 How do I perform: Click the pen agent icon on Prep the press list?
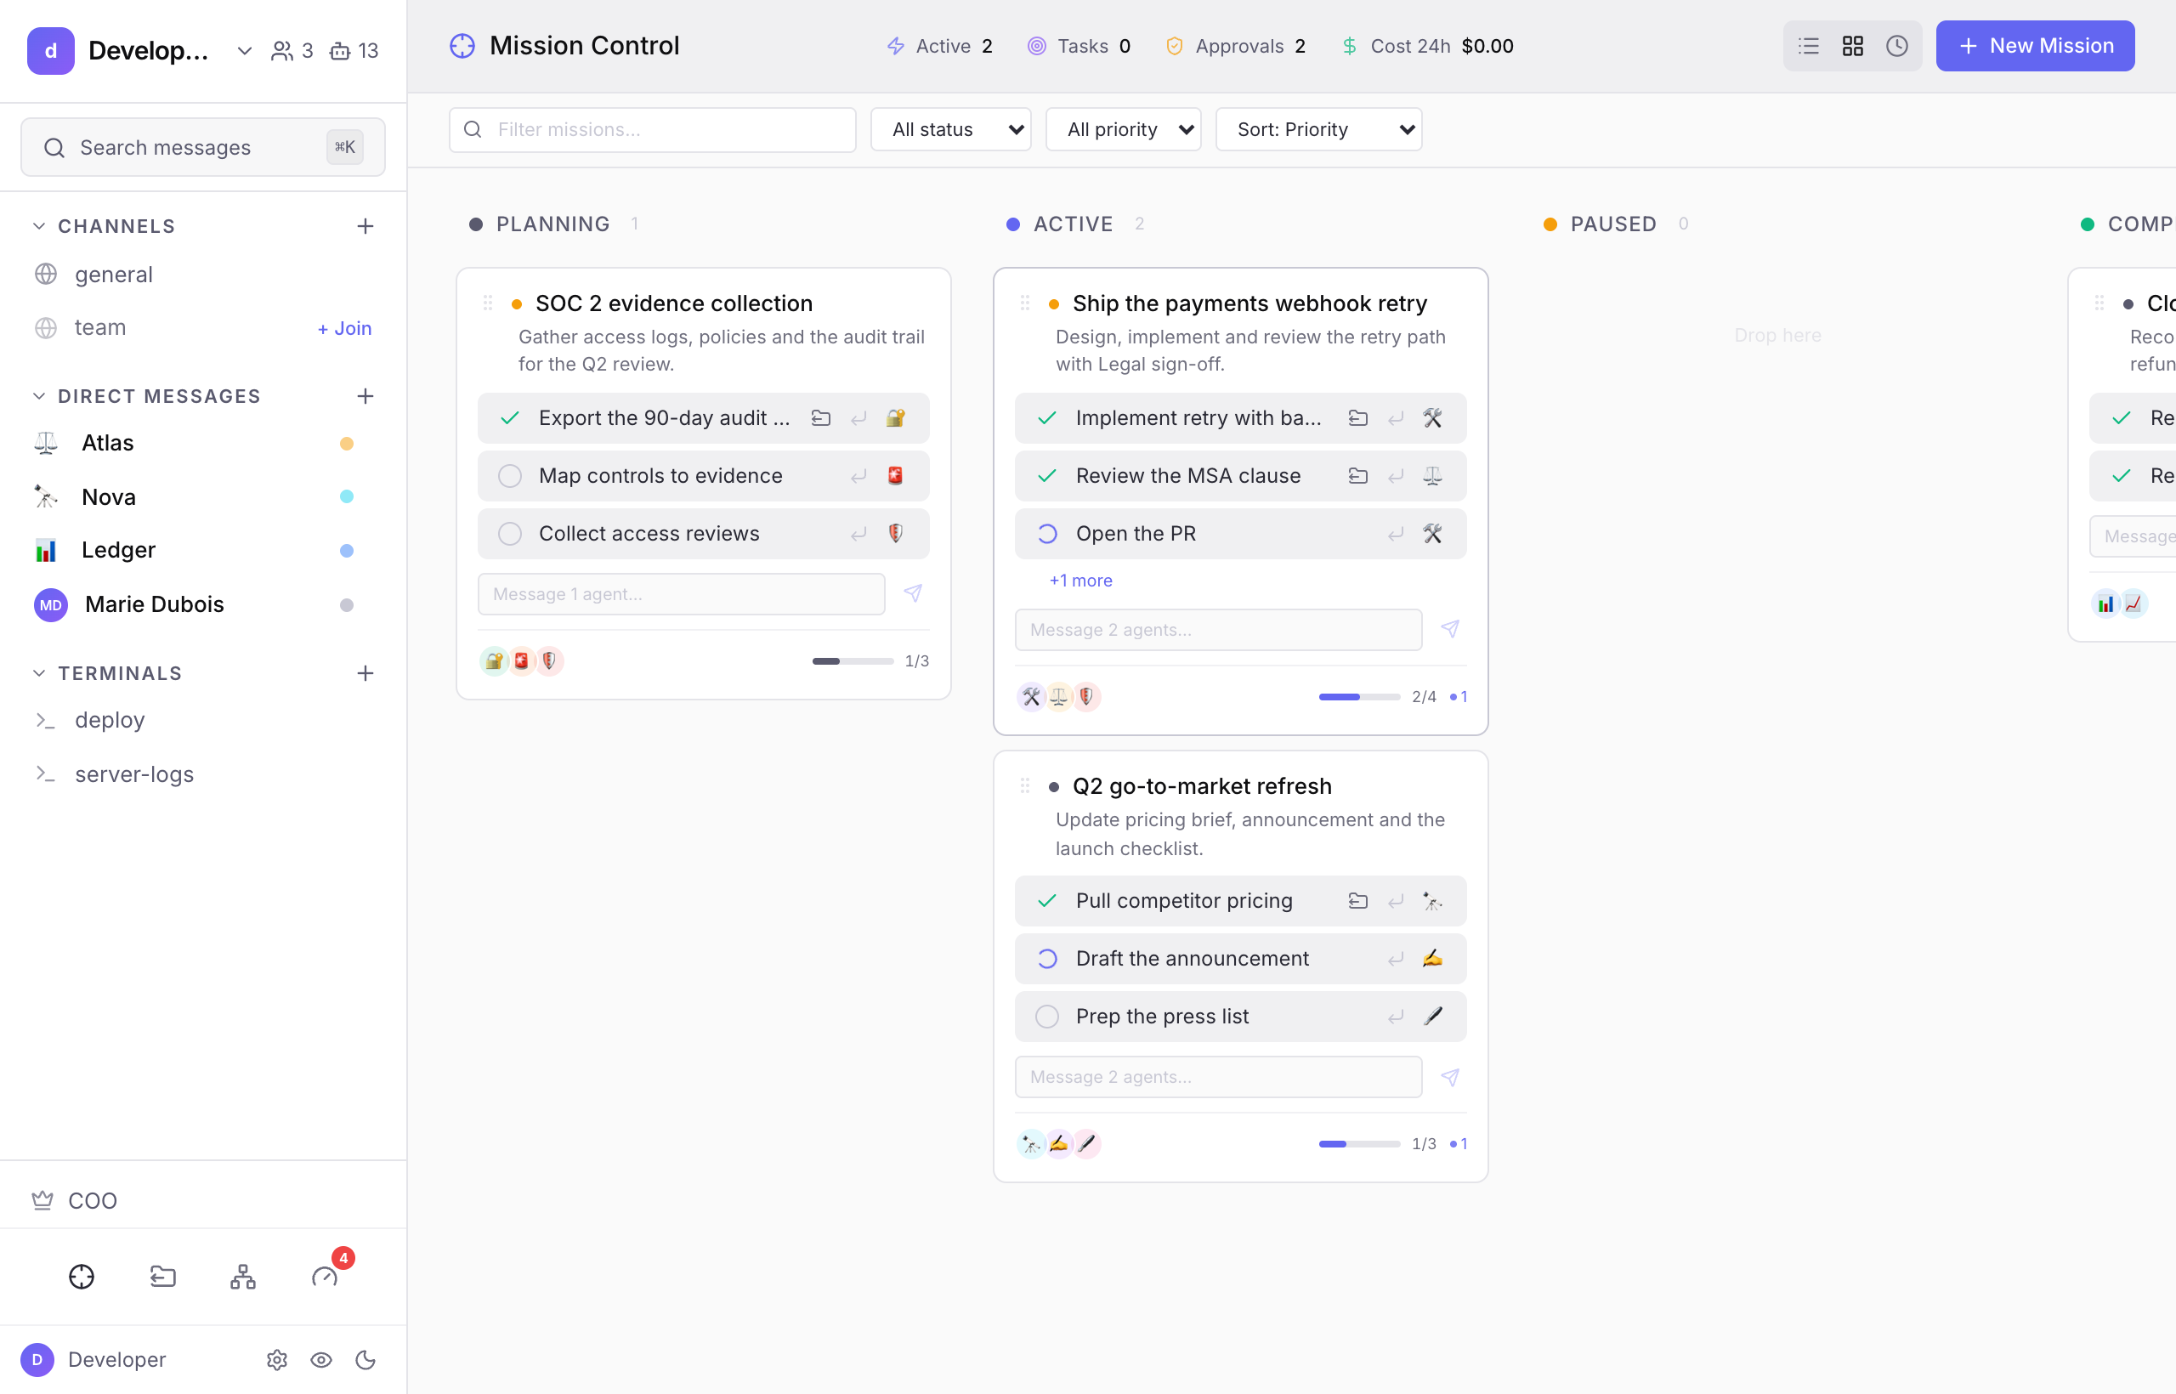click(x=1433, y=1017)
